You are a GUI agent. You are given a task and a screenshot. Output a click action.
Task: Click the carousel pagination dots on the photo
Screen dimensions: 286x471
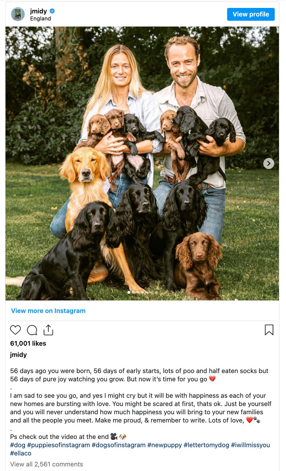pos(142,292)
